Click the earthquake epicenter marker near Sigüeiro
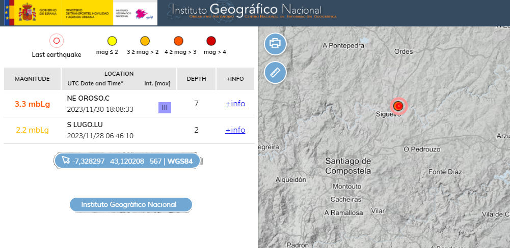 (x=399, y=106)
